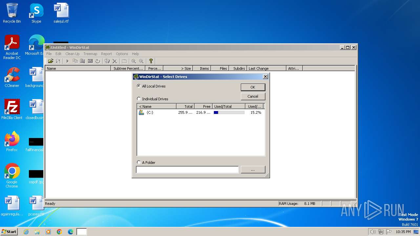
Task: Open the Report menu
Action: [106, 54]
